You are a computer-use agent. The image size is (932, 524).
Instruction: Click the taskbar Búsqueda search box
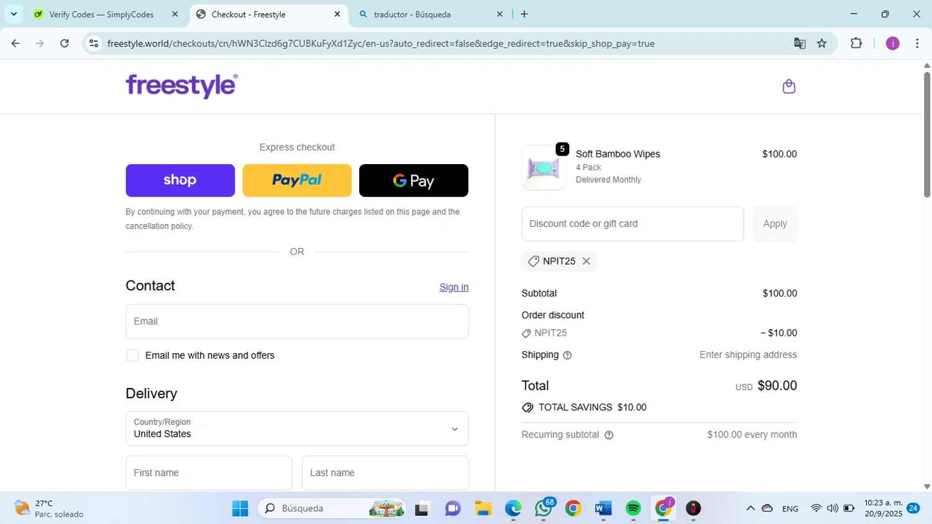click(332, 508)
